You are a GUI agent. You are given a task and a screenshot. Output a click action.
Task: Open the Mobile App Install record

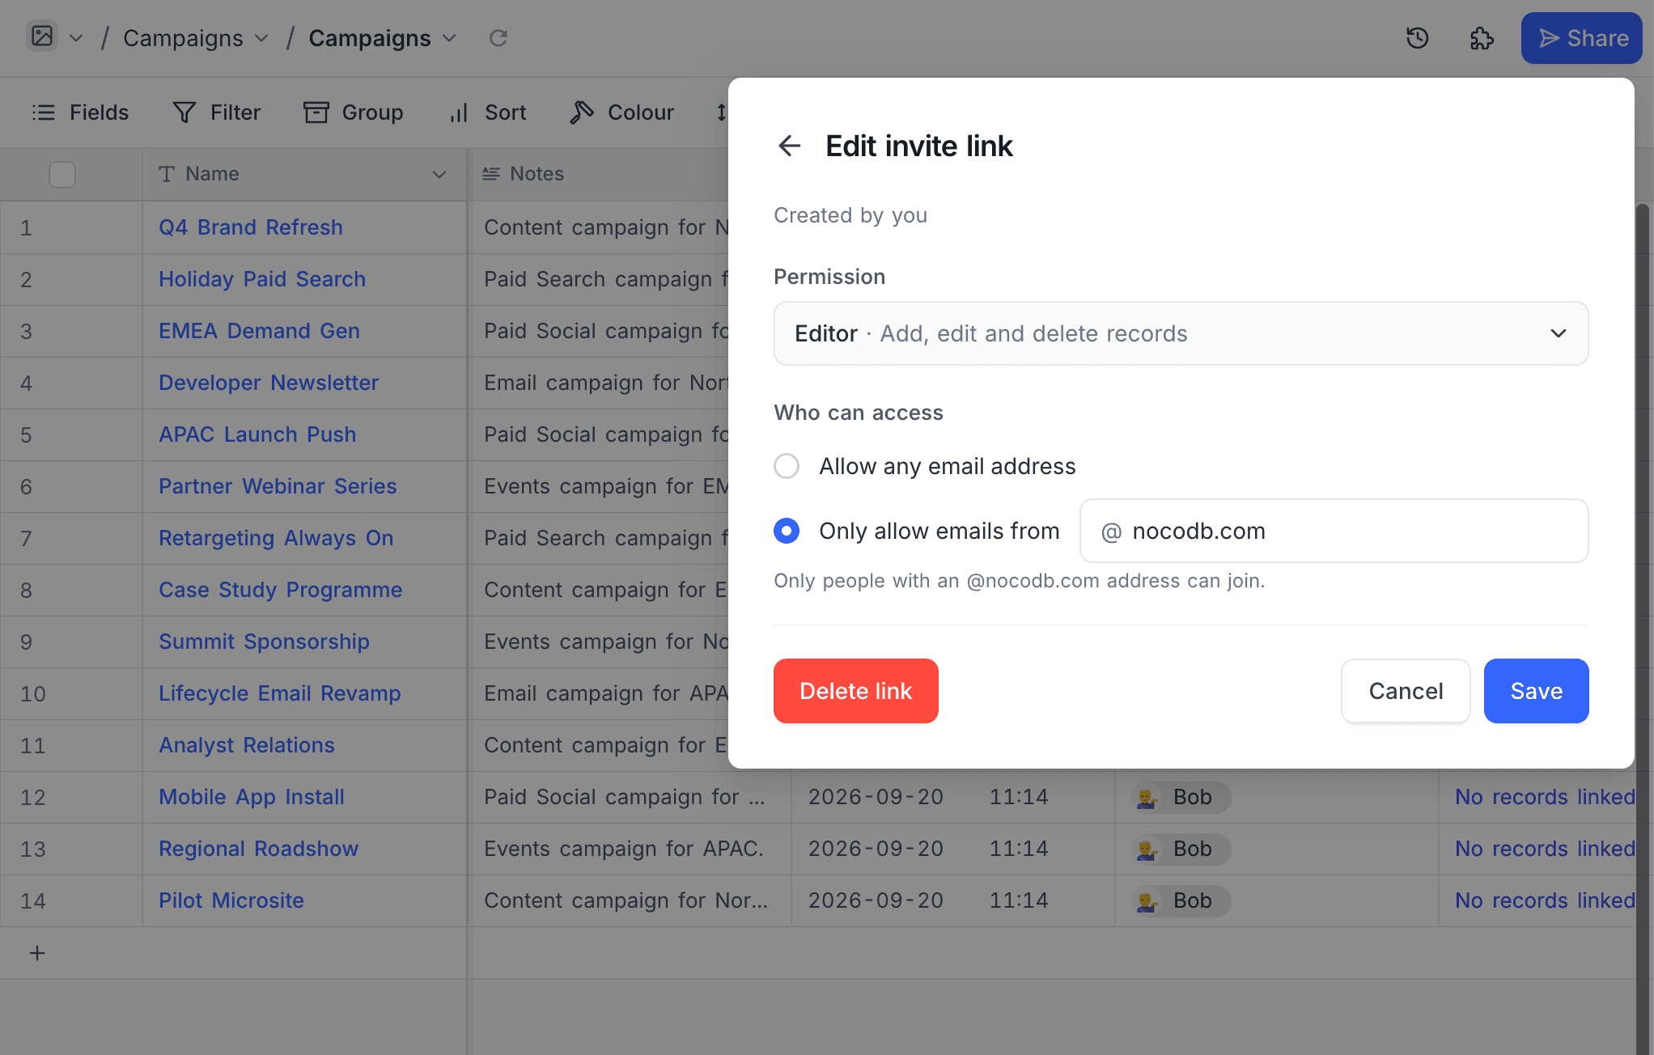point(252,797)
